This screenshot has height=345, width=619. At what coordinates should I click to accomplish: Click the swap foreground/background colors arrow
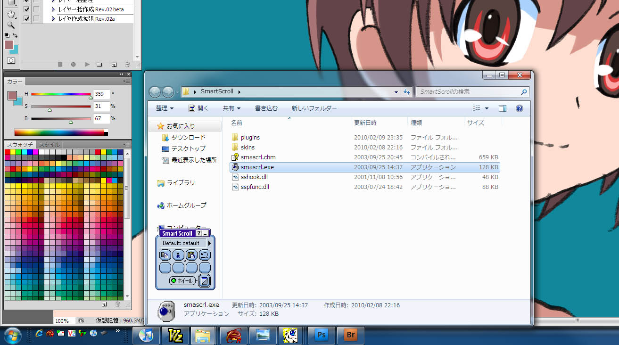pos(15,35)
